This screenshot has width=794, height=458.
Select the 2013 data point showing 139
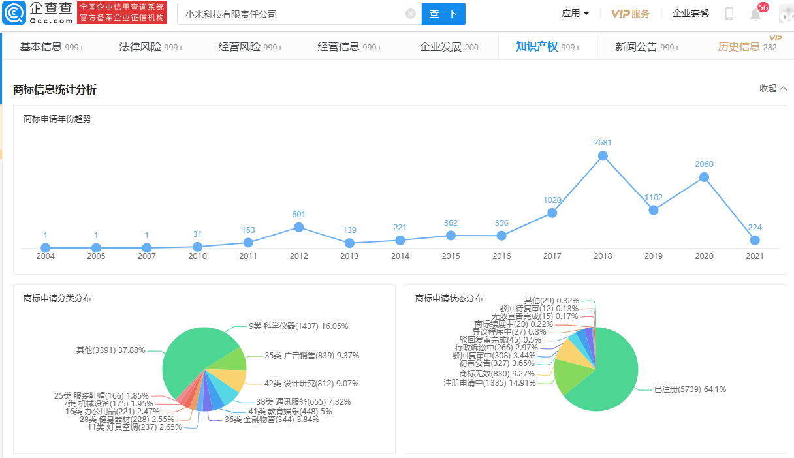[349, 243]
